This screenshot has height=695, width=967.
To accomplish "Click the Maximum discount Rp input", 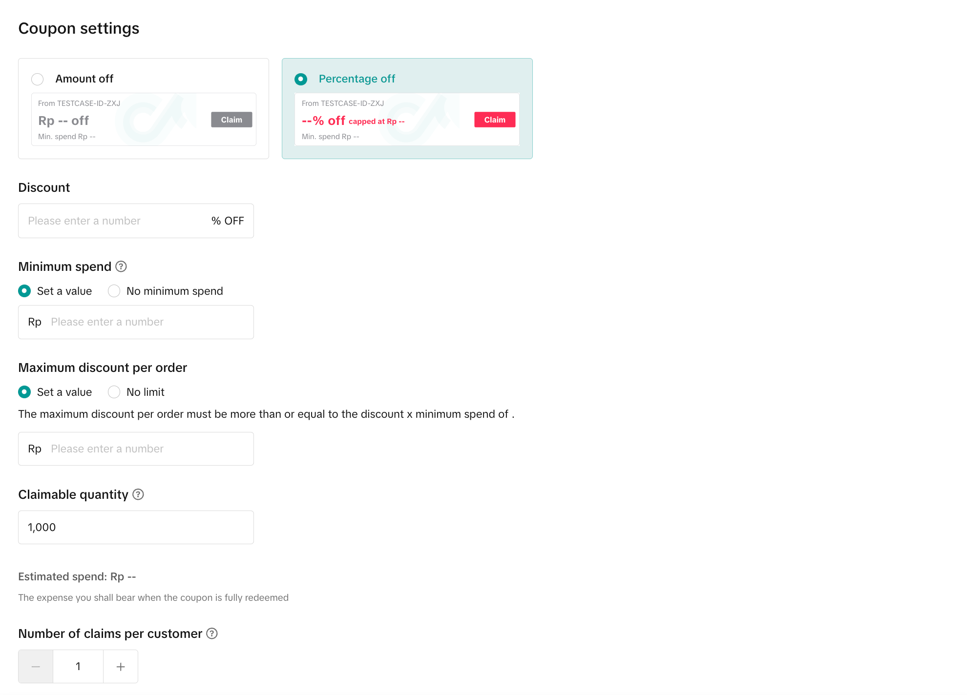I will (147, 449).
